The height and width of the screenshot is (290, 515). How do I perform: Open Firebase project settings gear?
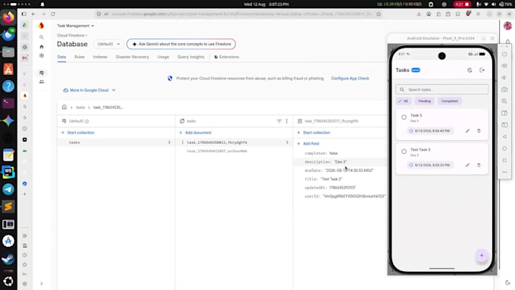tap(42, 55)
